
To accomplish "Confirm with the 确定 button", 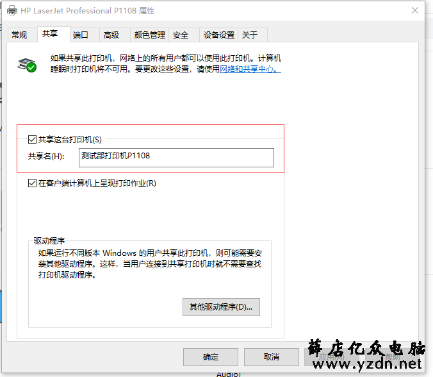I will click(x=211, y=357).
